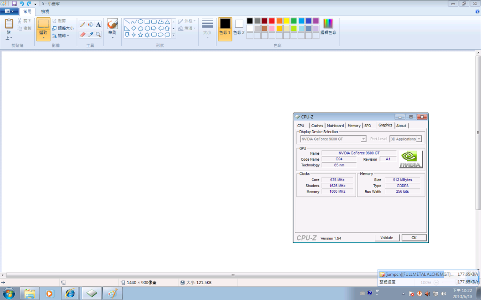
Task: Select the Pencil tool
Action: point(83,24)
